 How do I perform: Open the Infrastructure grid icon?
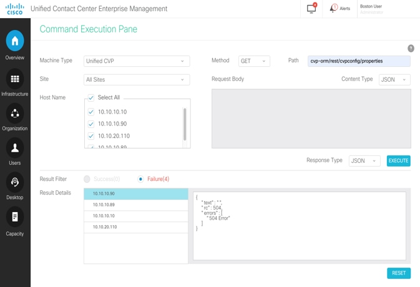[x=15, y=79]
